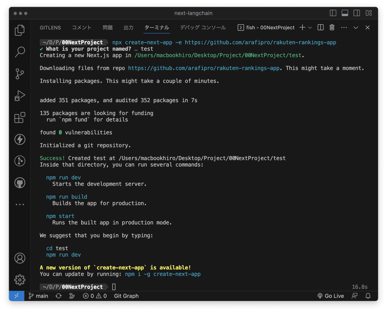Select the ターミナル panel tab
This screenshot has width=387, height=312.
[157, 28]
